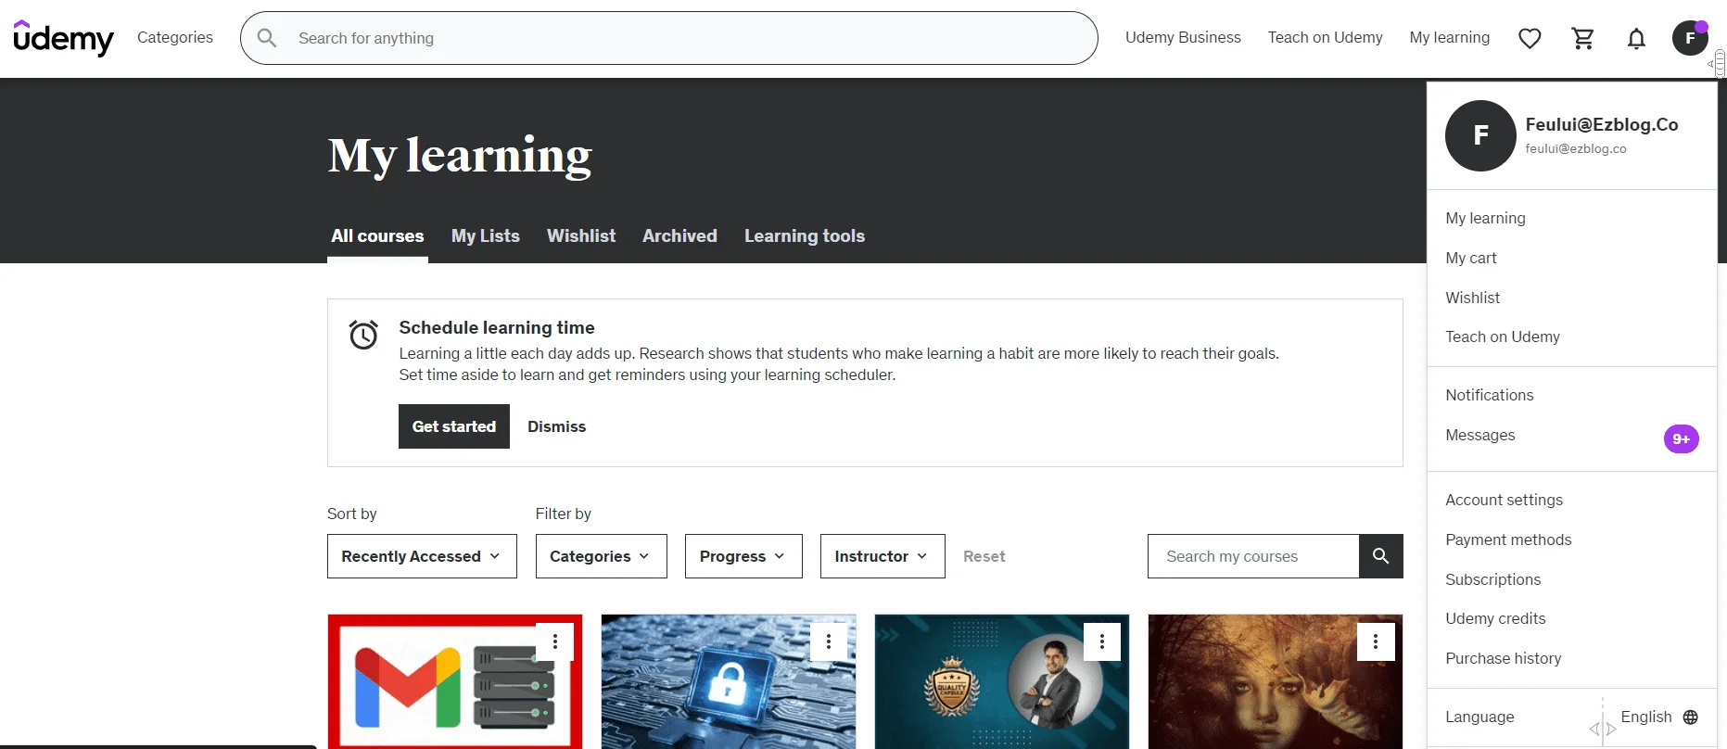
Task: Click the Feului@Ezblog.Co account name
Action: click(x=1602, y=125)
